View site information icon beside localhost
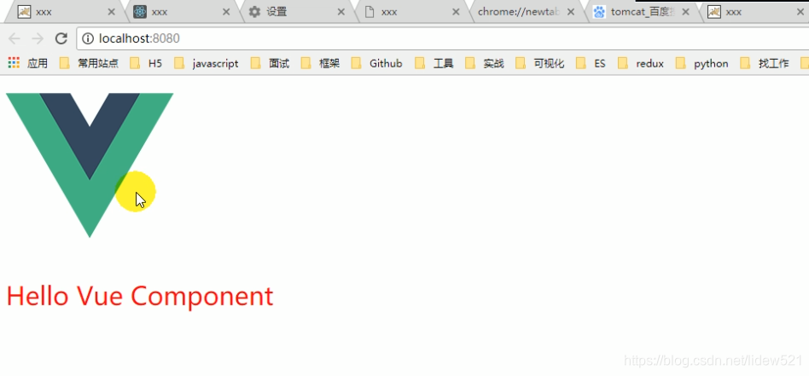Image resolution: width=809 pixels, height=376 pixels. tap(88, 38)
